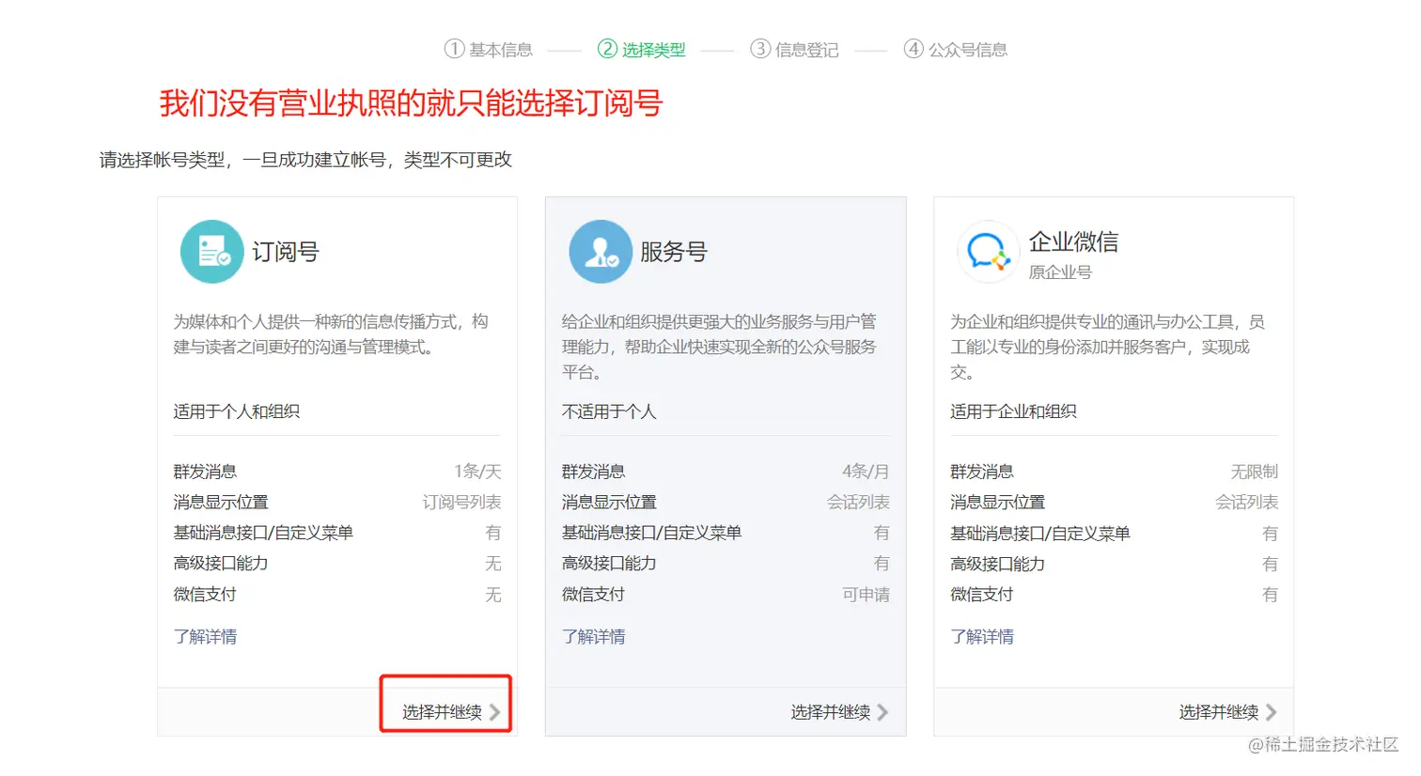Expand the chevron beside 企业微信 选择并继续
This screenshot has width=1421, height=776.
1271,712
